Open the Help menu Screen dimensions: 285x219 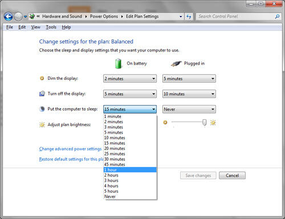pos(66,27)
